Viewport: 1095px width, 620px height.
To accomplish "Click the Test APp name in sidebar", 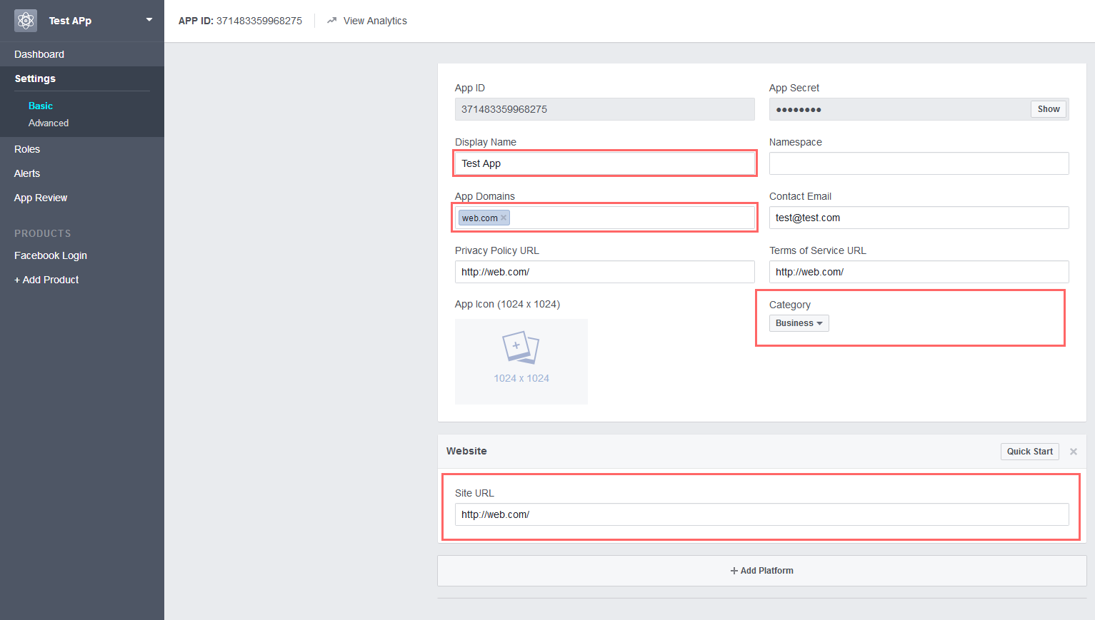I will (70, 21).
